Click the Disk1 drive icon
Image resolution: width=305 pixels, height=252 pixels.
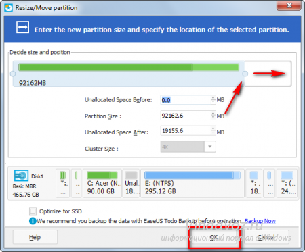point(21,176)
